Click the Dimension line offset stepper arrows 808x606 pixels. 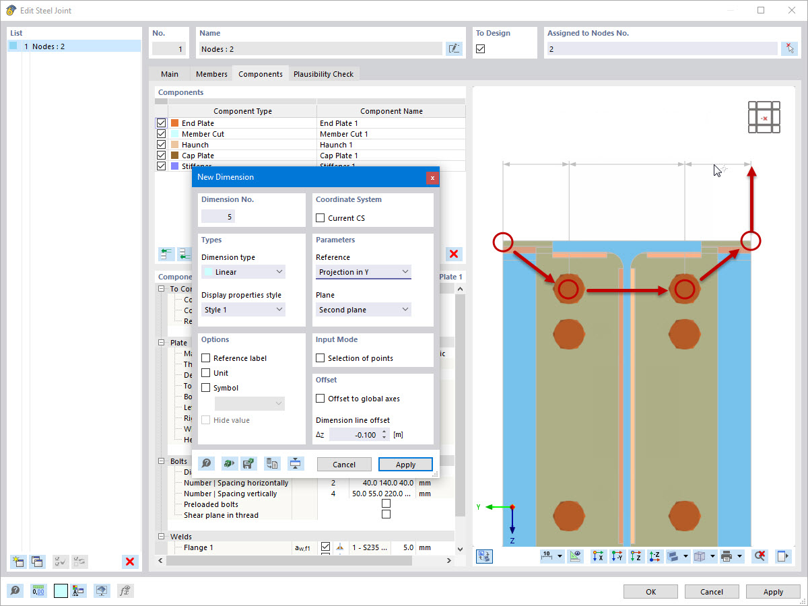coord(384,434)
